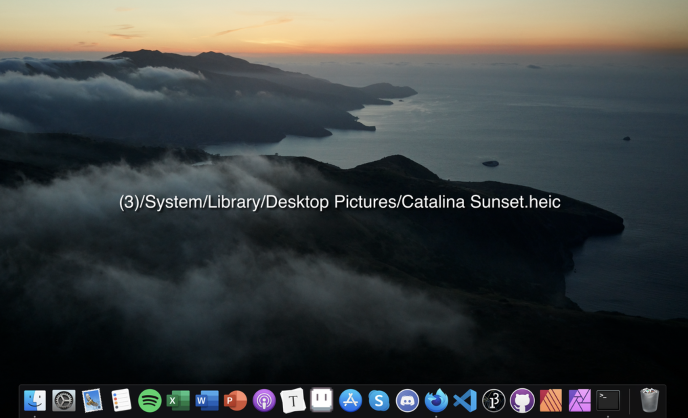Open the pixel face app icon

coord(321,400)
